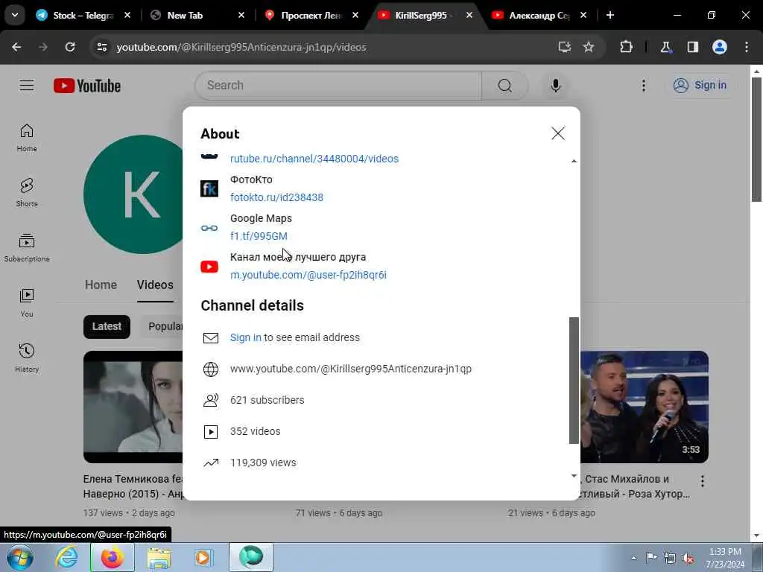The image size is (763, 572).
Task: Open the Chrome labs flask icon
Action: 665,47
